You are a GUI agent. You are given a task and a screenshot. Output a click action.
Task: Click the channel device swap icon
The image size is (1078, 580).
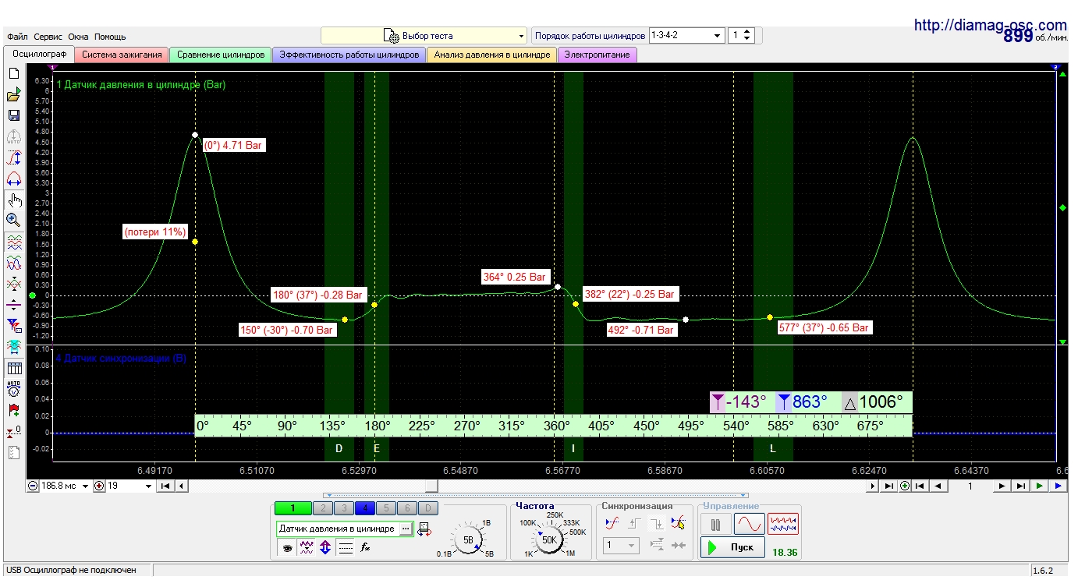(x=424, y=529)
